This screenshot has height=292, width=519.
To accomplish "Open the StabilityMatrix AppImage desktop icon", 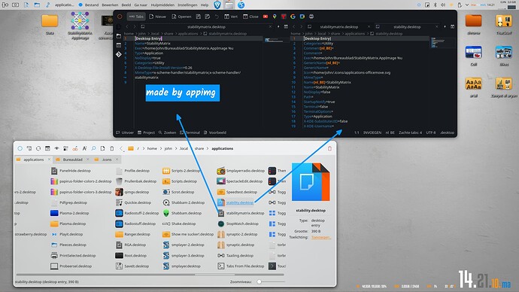I will point(80,26).
